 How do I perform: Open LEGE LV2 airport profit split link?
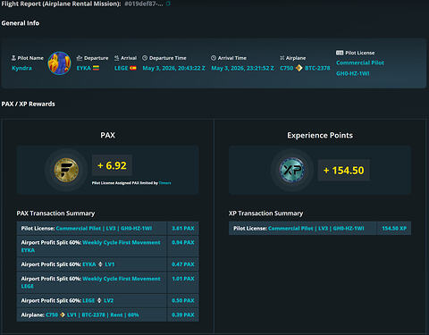[x=97, y=300]
